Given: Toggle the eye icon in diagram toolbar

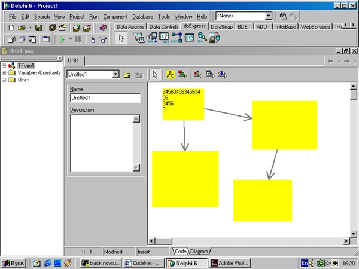Looking at the screenshot, I should point(223,75).
